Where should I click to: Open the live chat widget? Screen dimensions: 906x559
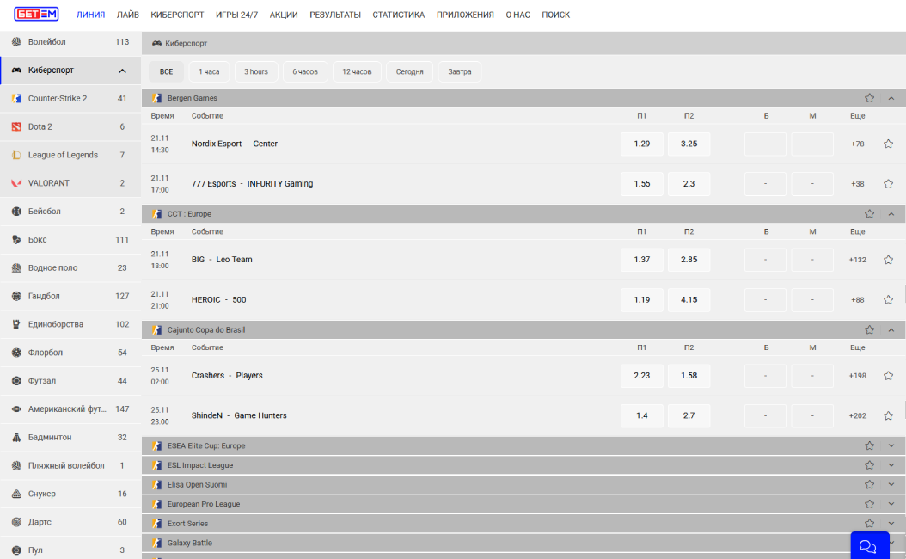coord(869,546)
